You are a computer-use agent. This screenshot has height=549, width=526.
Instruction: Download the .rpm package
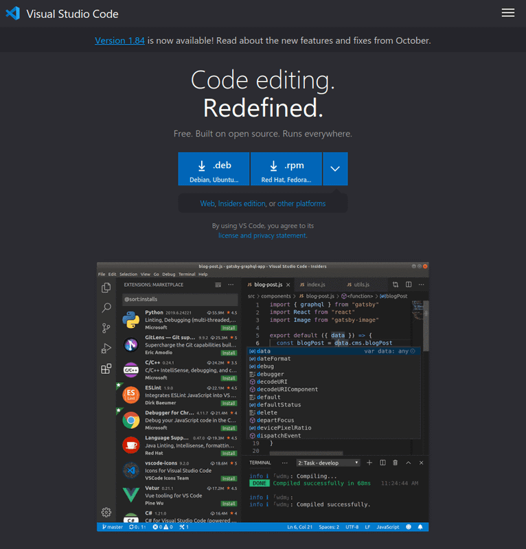click(286, 169)
